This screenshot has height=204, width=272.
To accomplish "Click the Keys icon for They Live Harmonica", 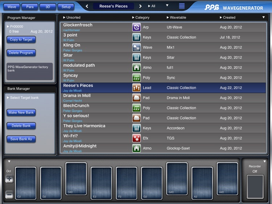I will click(136, 128).
